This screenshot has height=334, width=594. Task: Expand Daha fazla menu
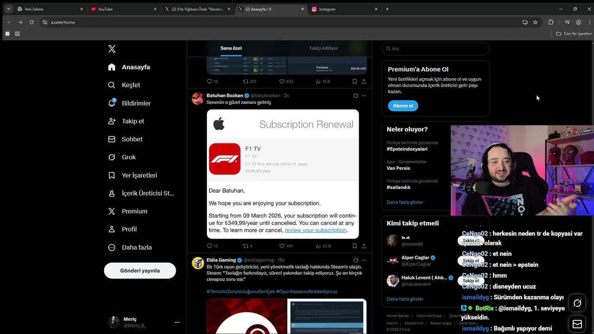[x=129, y=247]
